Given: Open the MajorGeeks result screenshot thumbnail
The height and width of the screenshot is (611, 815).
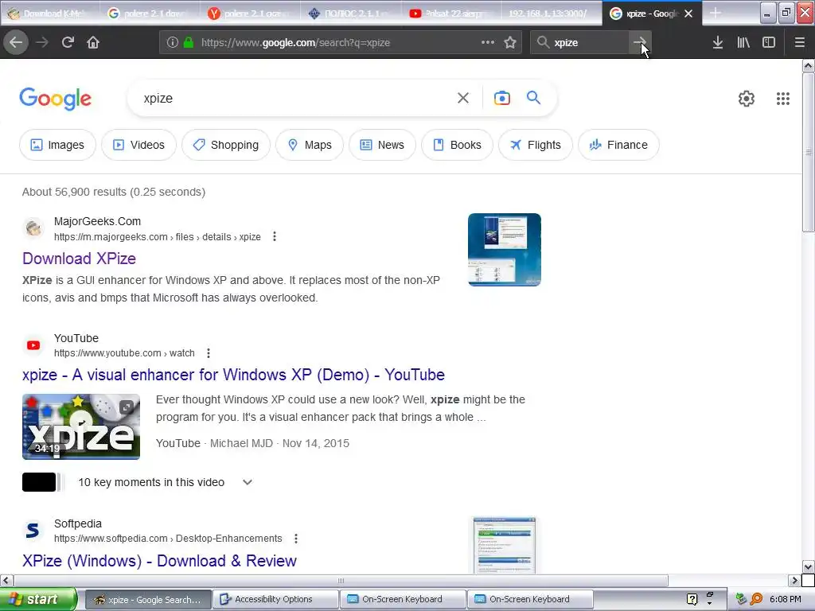Looking at the screenshot, I should (x=504, y=249).
